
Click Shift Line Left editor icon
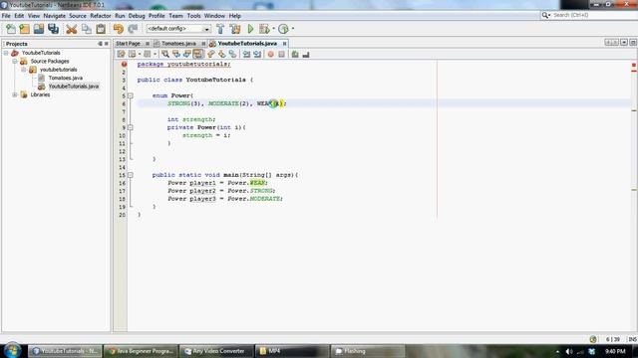pos(246,54)
